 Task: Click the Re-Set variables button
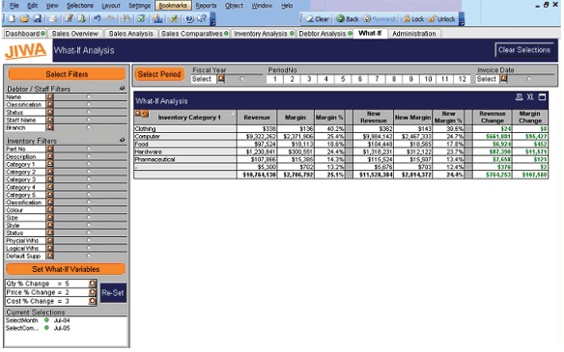point(113,293)
